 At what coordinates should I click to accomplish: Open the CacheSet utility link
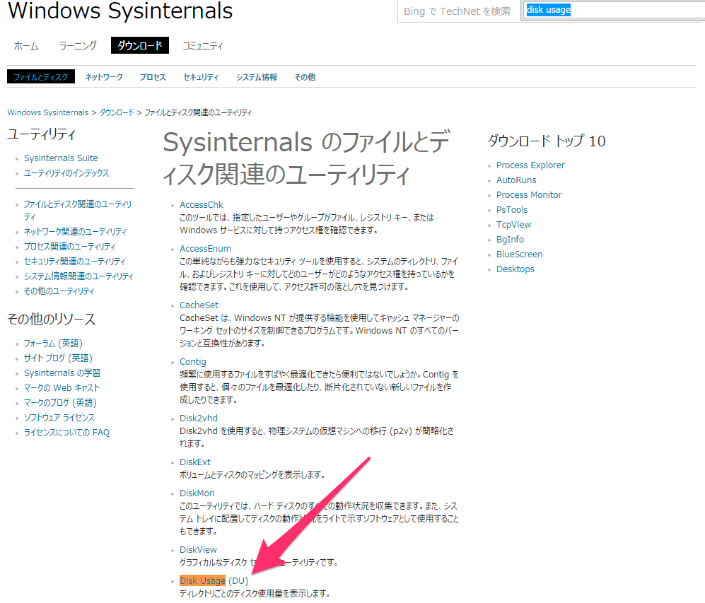pos(199,305)
